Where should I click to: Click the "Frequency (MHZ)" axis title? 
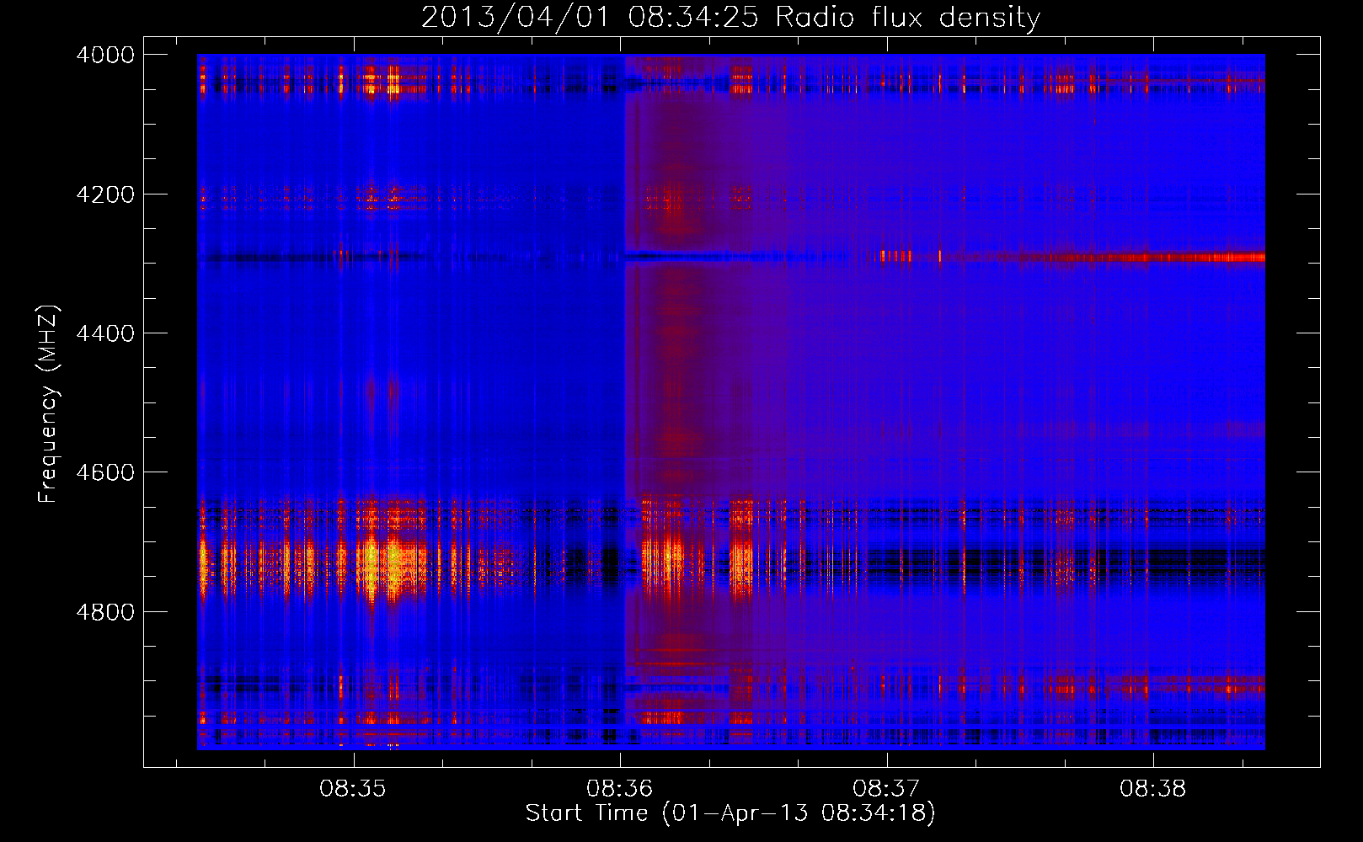click(x=49, y=404)
